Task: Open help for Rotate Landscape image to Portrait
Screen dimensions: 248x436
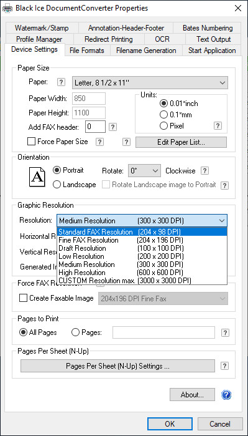Action: pyautogui.click(x=225, y=185)
